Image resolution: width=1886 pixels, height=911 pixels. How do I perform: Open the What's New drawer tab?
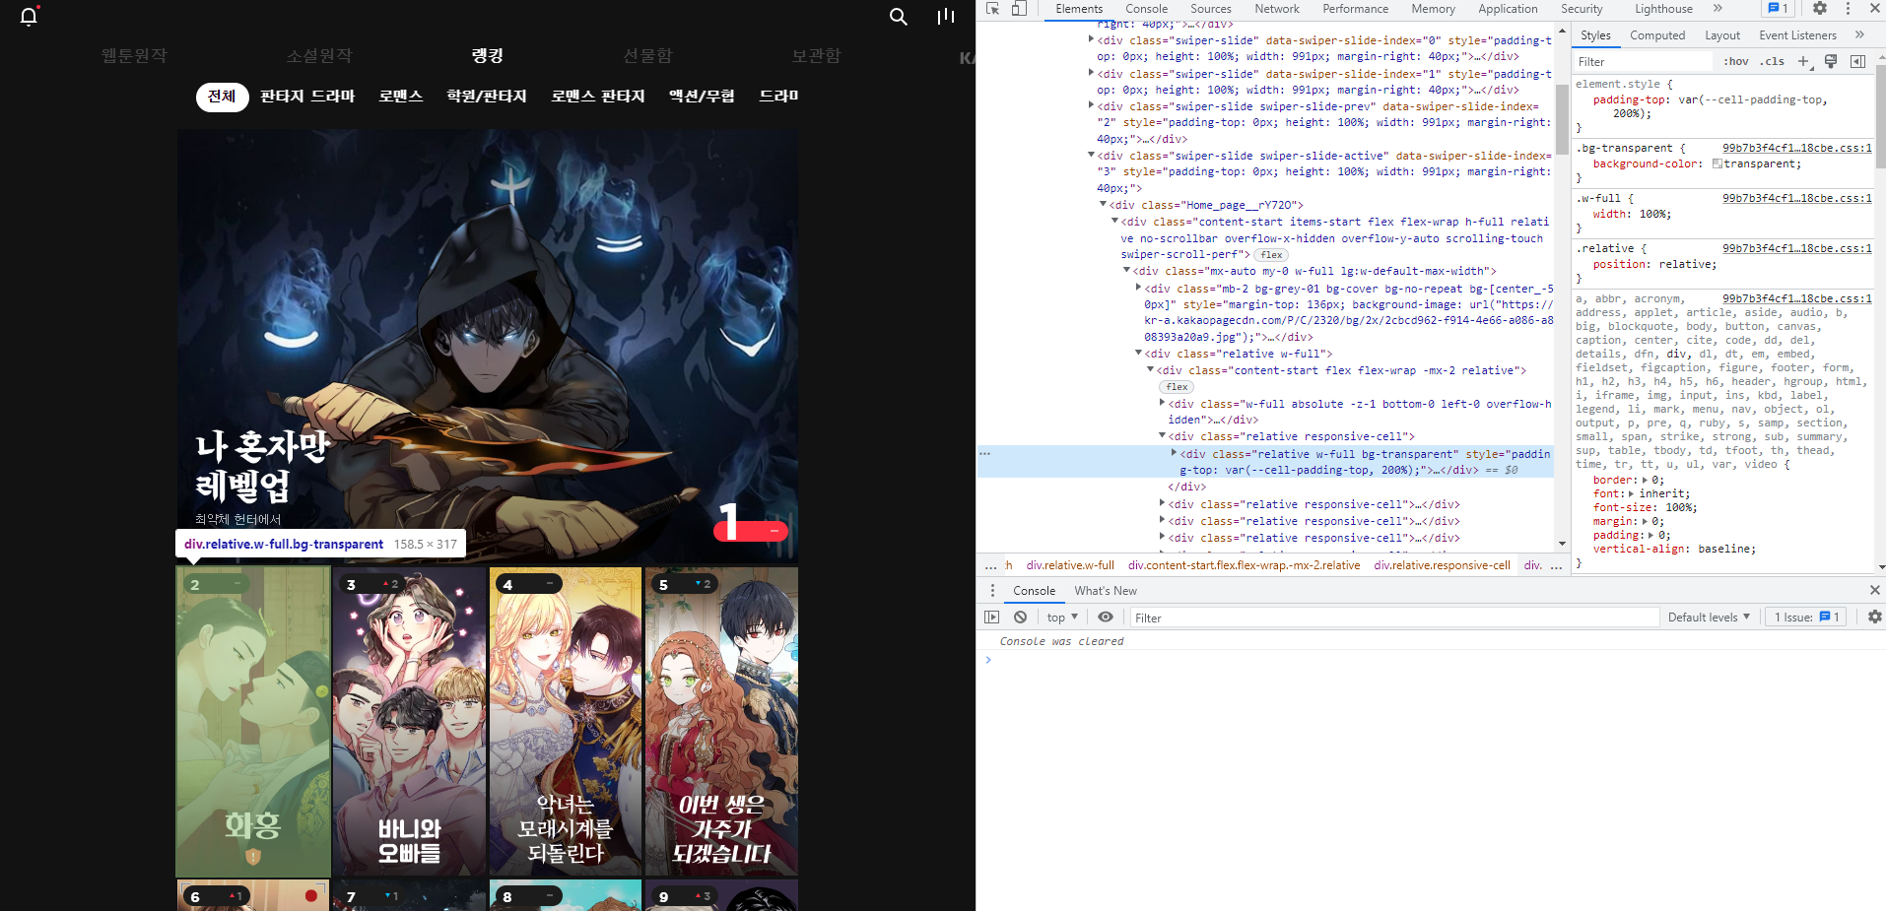coord(1105,591)
